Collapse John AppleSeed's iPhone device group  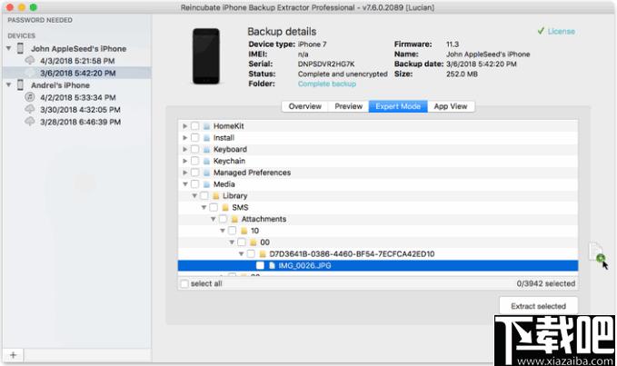tap(9, 48)
